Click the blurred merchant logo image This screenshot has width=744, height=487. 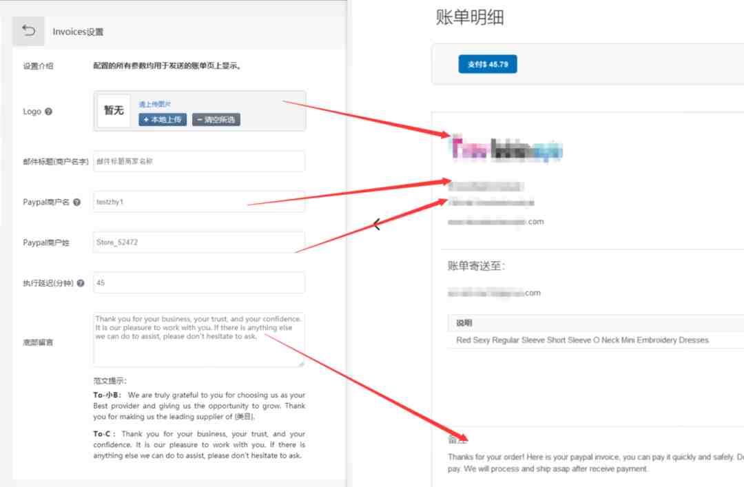tap(506, 148)
